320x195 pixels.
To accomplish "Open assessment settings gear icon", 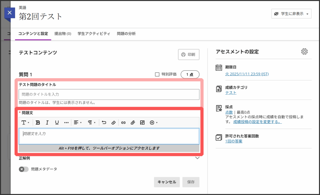I will pos(304,52).
